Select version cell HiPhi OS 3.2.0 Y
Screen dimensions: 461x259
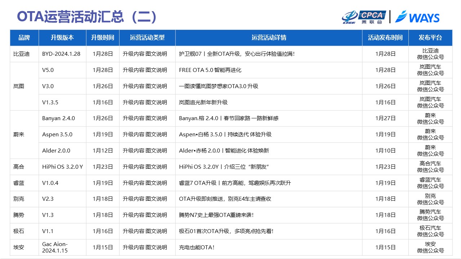point(62,167)
